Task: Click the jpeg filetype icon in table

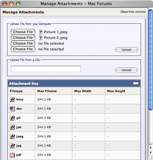Action: pyautogui.click(x=12, y=136)
